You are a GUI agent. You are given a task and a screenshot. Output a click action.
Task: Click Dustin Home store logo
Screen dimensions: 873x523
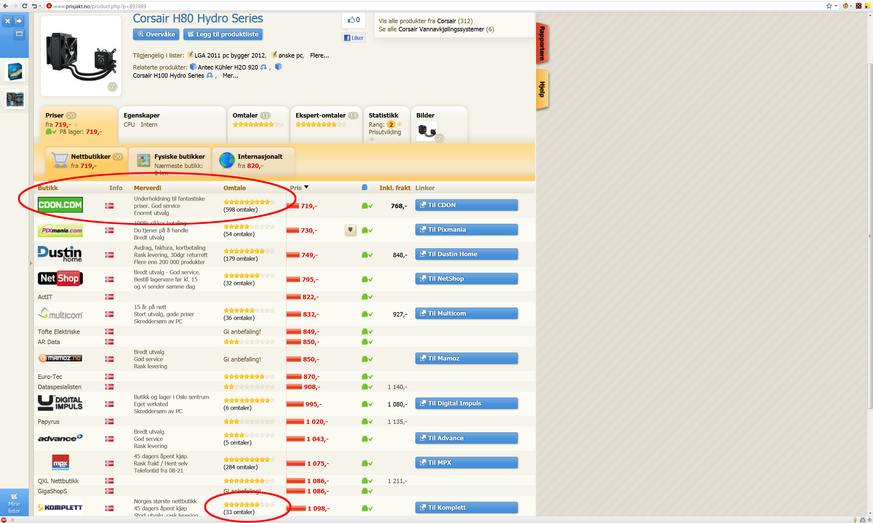(60, 254)
